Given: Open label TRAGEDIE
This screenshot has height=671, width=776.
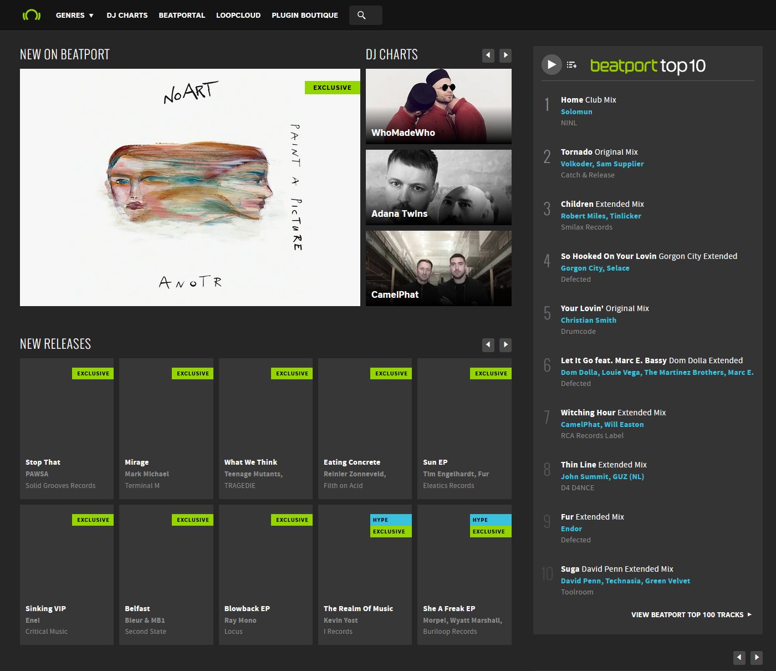Looking at the screenshot, I should [240, 485].
